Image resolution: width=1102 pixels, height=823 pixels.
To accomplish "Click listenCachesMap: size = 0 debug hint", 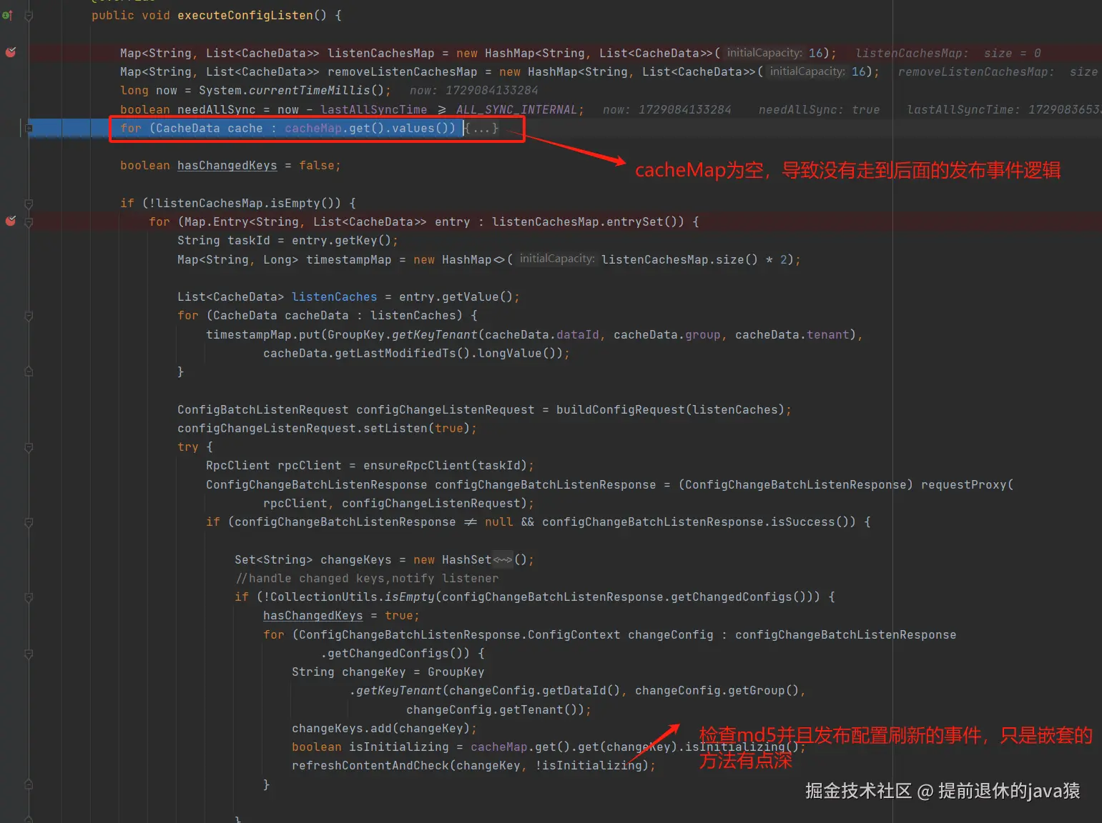I will coord(948,53).
